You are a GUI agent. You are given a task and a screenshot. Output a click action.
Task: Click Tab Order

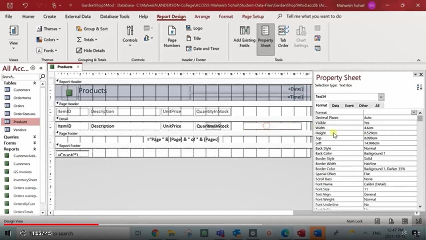[283, 37]
